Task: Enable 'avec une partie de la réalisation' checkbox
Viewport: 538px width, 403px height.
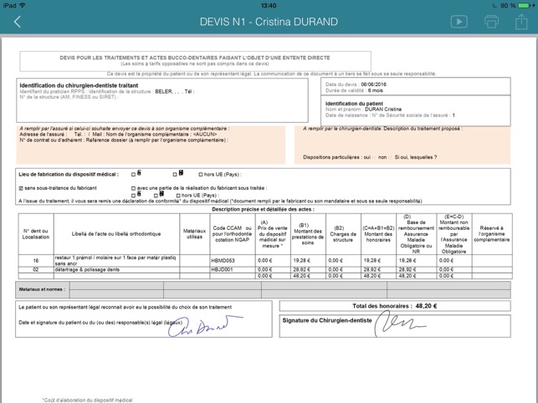Action: point(134,188)
